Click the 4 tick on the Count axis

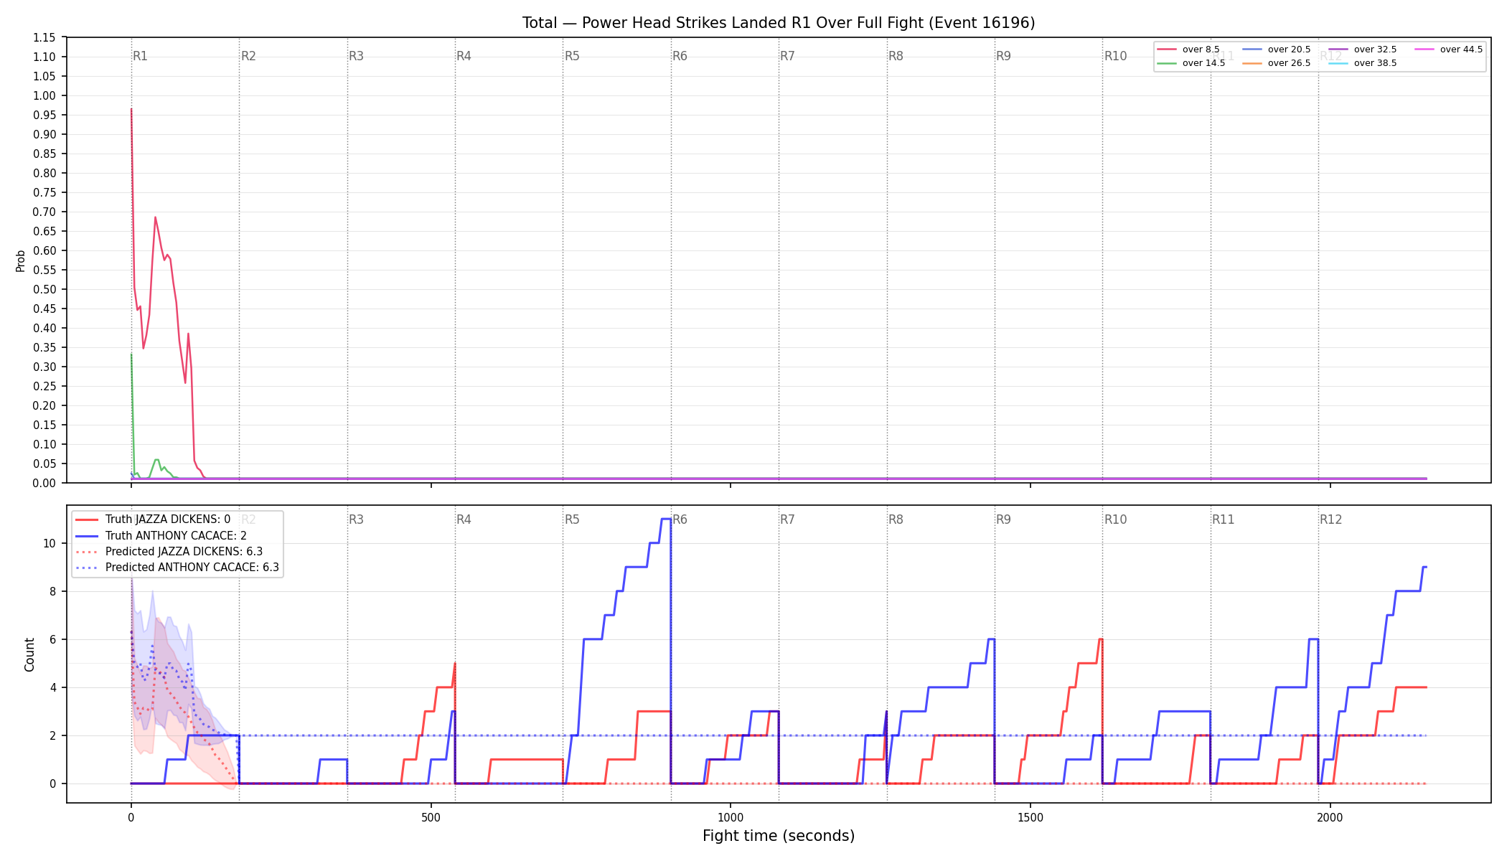pos(52,687)
